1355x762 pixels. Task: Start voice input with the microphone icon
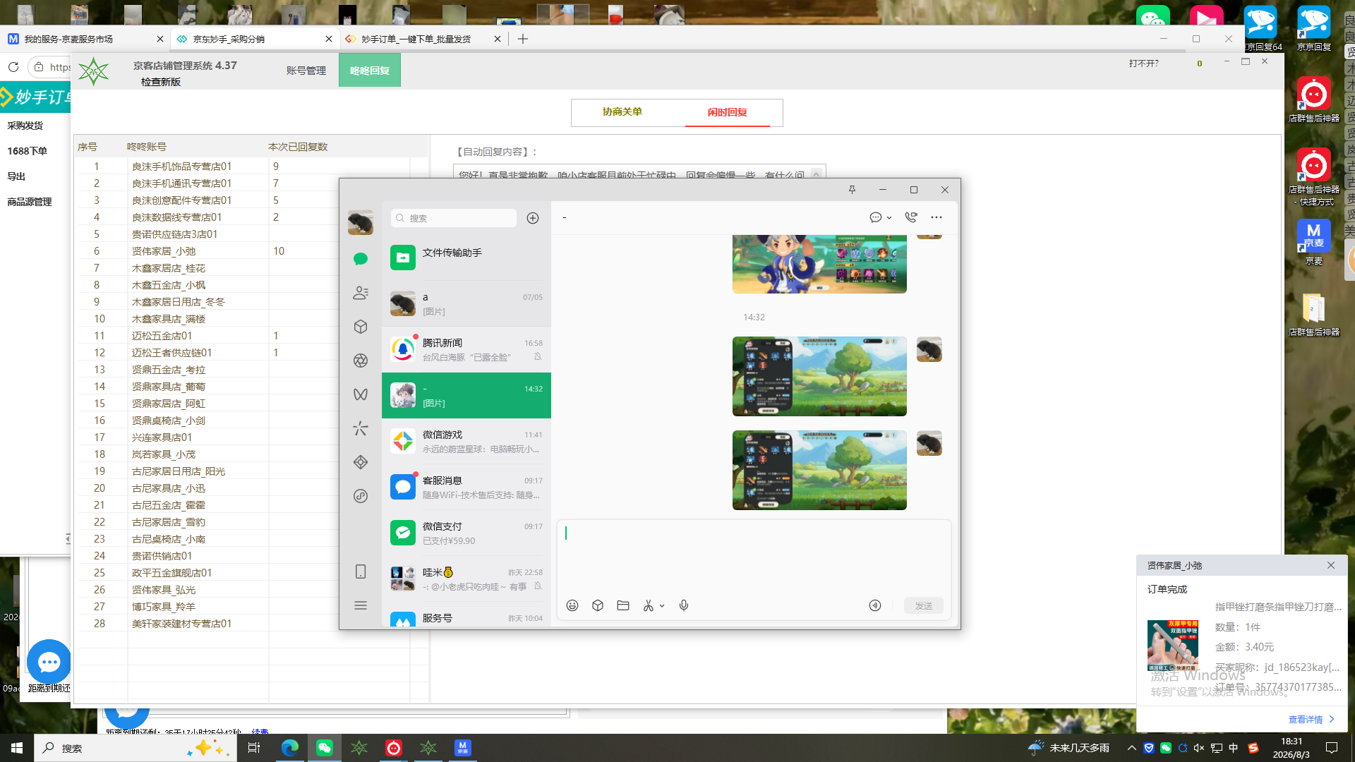click(x=684, y=605)
